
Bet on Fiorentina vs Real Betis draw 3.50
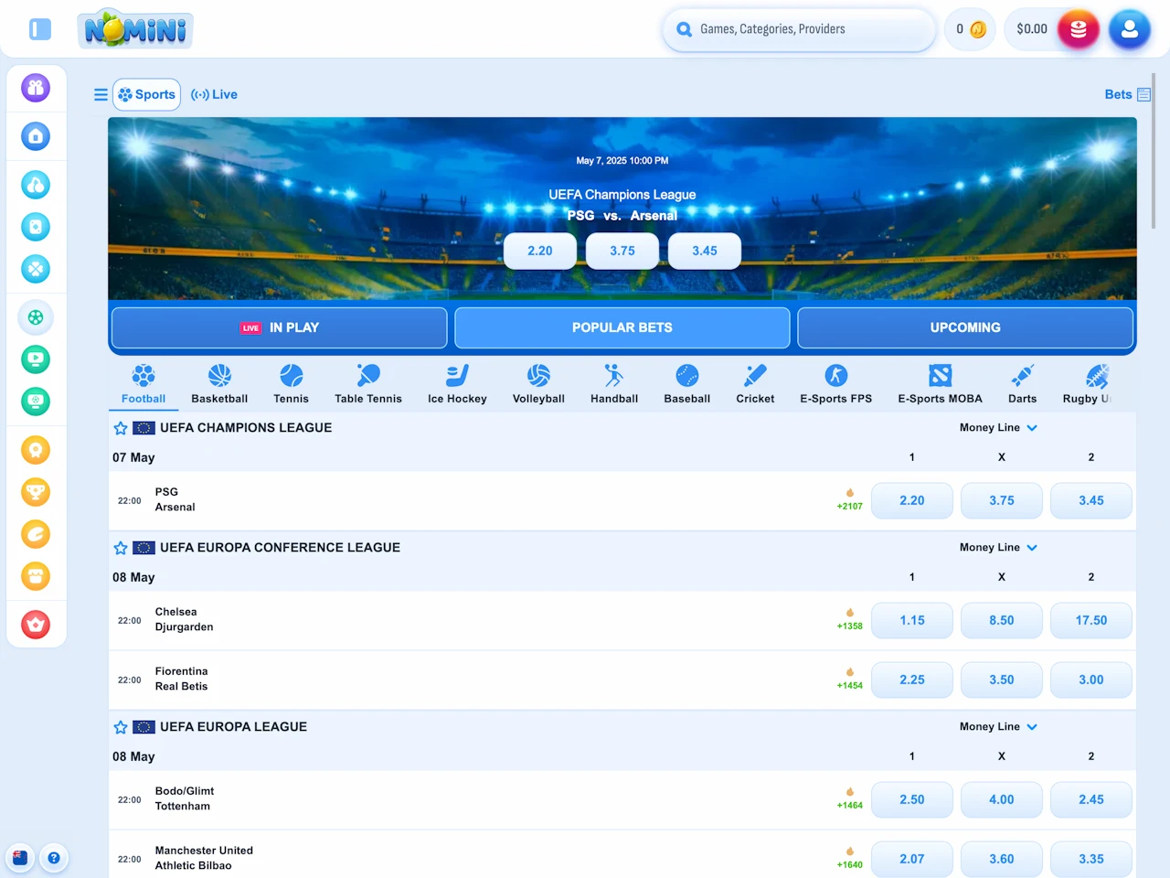point(1002,680)
